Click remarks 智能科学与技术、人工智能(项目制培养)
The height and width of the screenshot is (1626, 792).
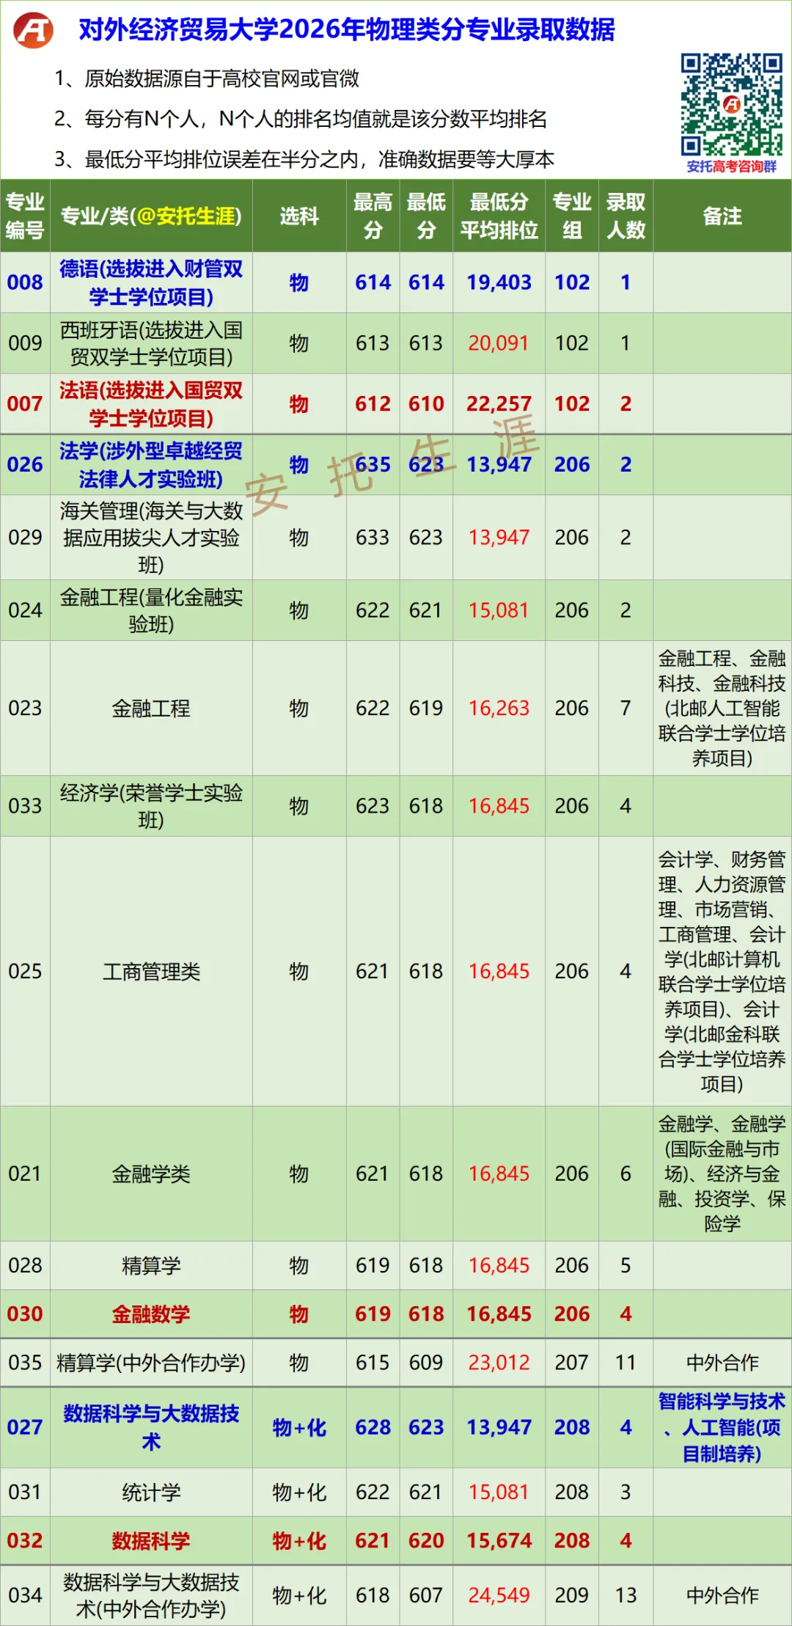point(722,1427)
